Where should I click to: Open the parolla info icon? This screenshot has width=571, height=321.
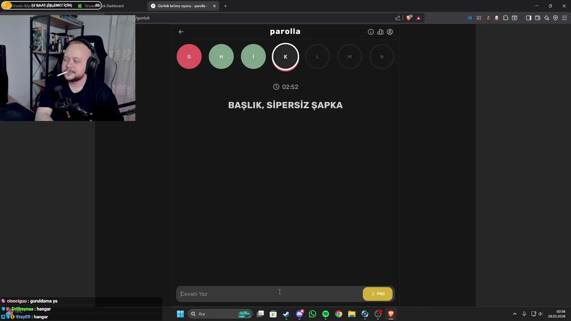[371, 32]
